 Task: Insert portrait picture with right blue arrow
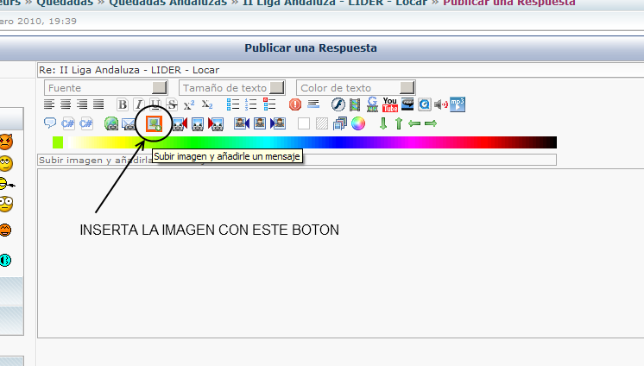point(242,123)
